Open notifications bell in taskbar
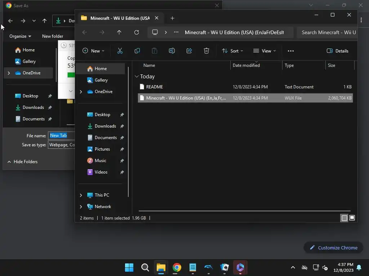 coord(359,267)
